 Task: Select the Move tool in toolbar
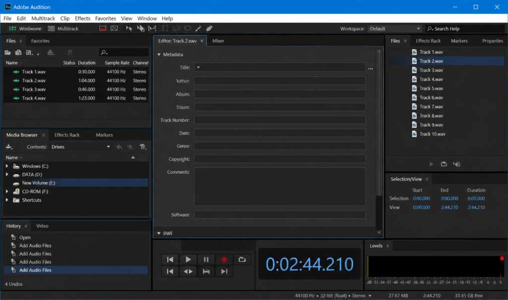(129, 28)
